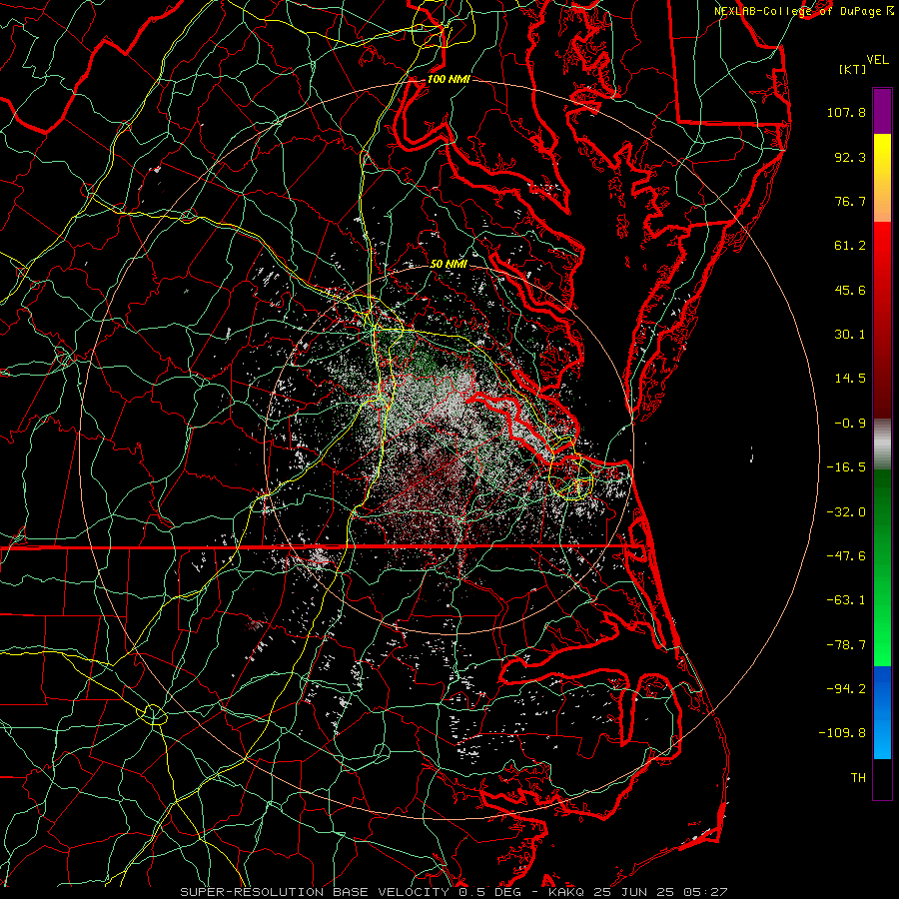Select the blue segment of the color bar

pos(882,712)
